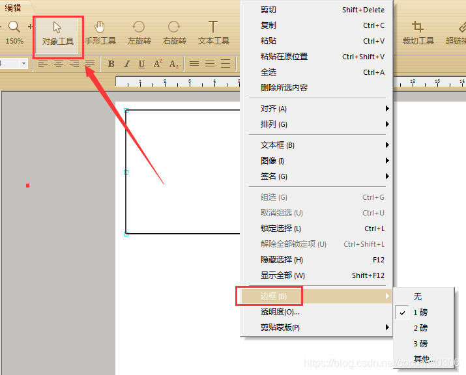Open 透明度(O)... dialog entry
This screenshot has width=466, height=375.
point(317,312)
